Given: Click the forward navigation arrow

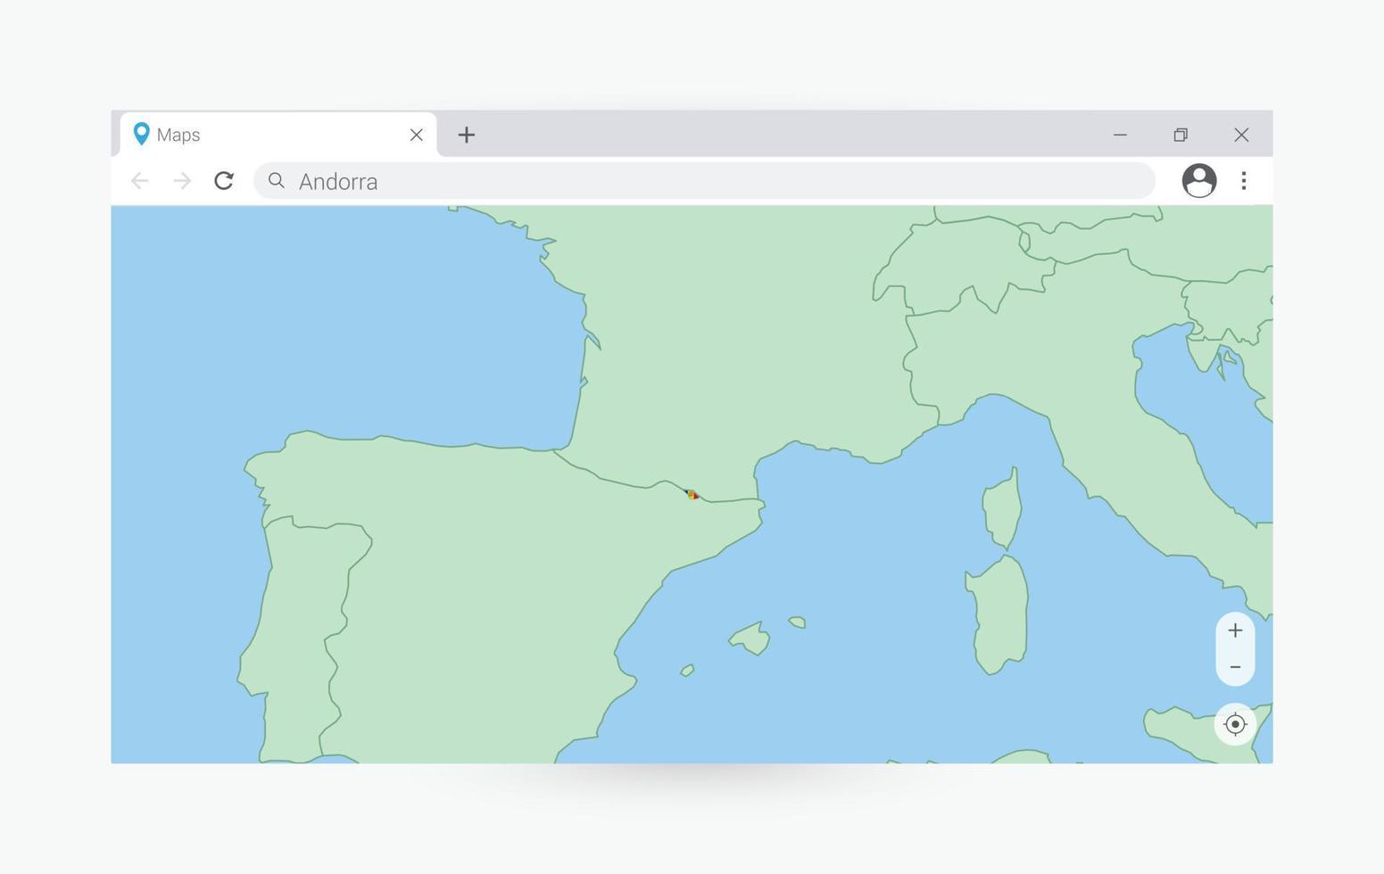Looking at the screenshot, I should coord(182,181).
